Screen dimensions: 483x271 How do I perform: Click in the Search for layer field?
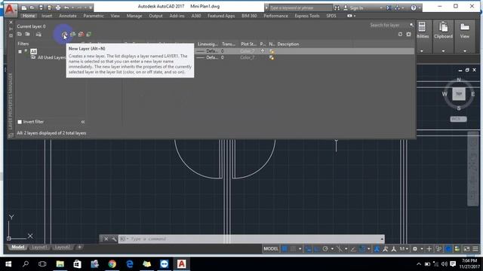pos(389,25)
